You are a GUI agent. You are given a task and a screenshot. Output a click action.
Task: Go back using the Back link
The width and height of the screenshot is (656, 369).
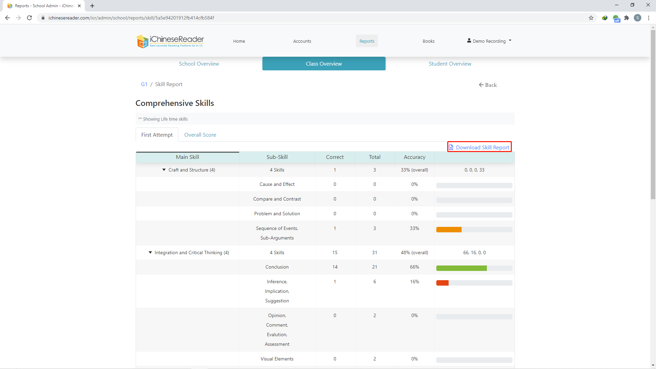(488, 85)
